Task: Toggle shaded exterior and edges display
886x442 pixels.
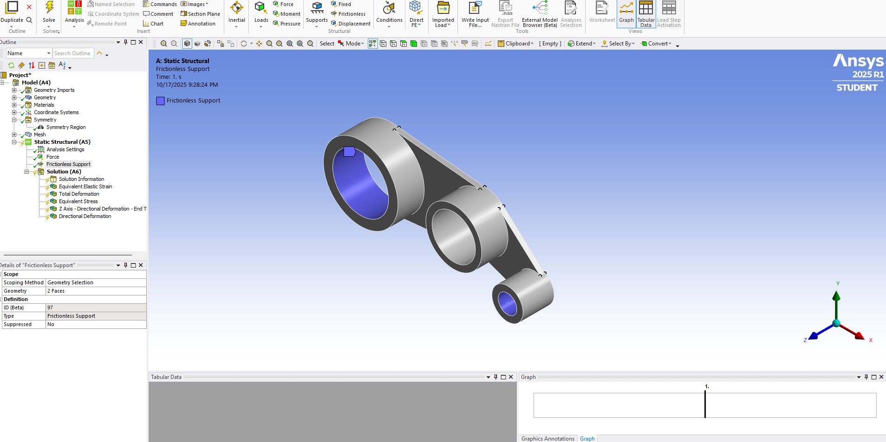Action: click(x=187, y=44)
